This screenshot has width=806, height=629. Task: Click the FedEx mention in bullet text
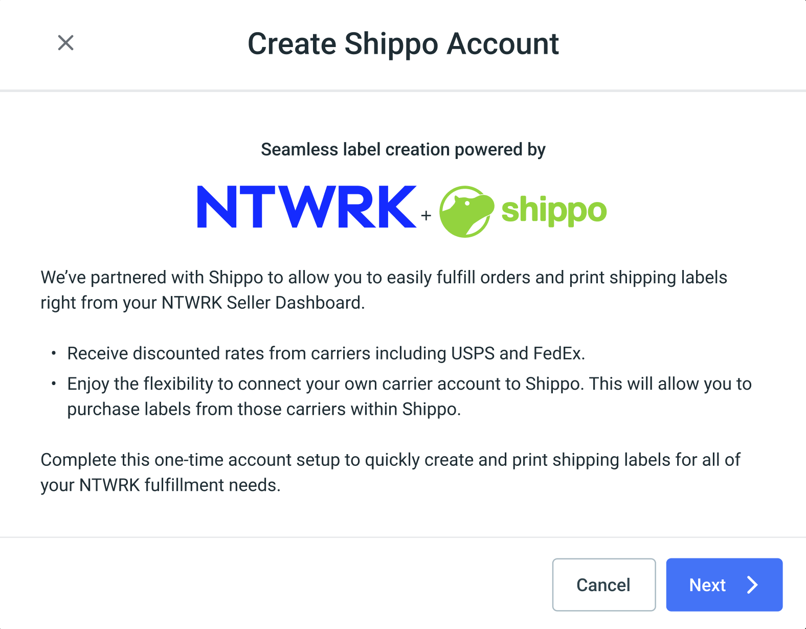click(559, 353)
